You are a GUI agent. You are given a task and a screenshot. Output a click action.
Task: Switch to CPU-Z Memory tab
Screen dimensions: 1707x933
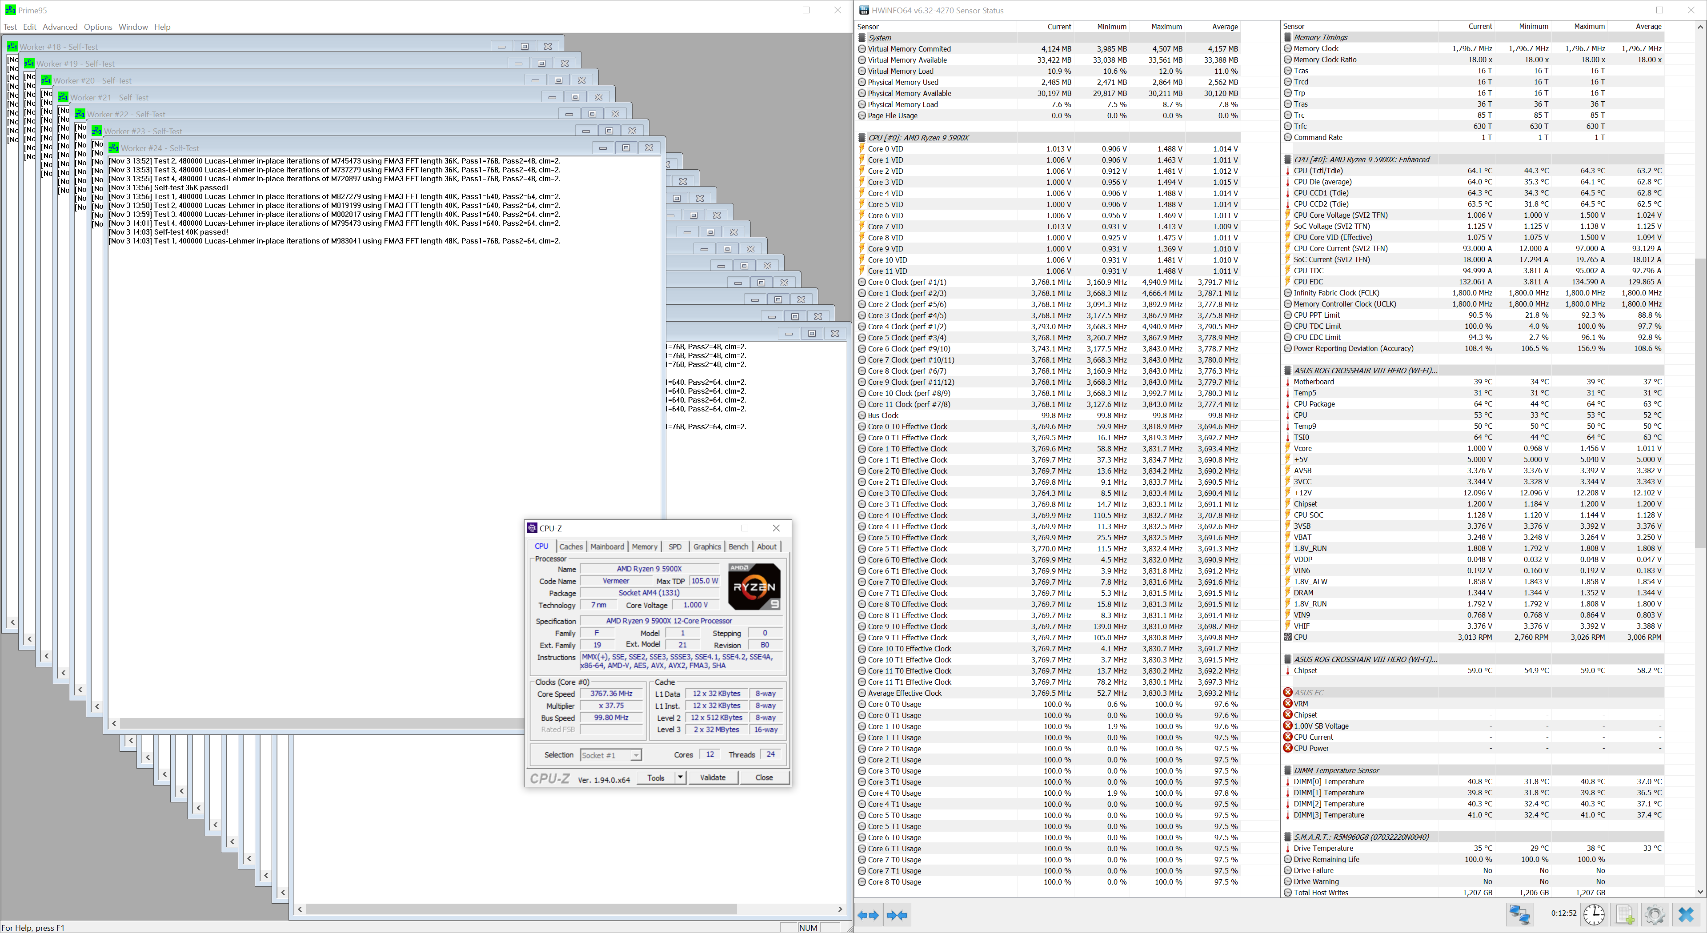pyautogui.click(x=644, y=547)
